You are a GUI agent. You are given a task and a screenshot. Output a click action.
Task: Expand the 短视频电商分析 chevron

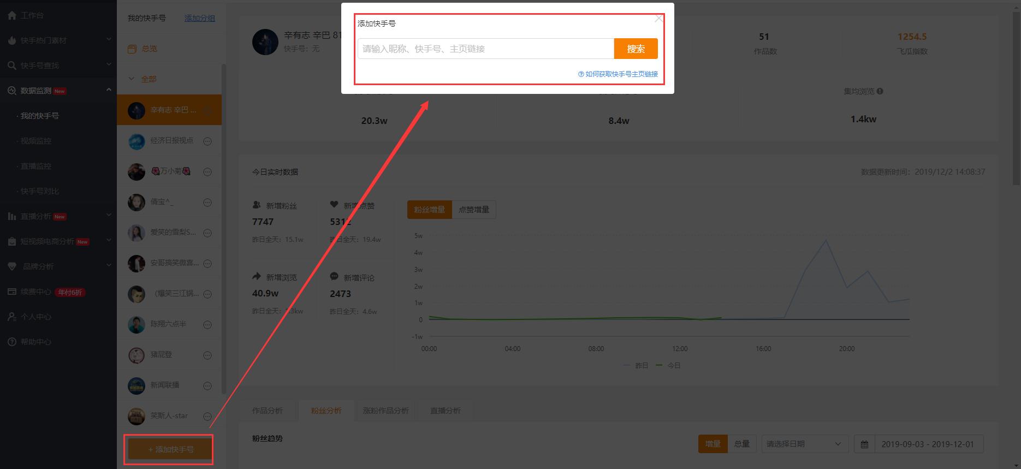click(x=109, y=240)
